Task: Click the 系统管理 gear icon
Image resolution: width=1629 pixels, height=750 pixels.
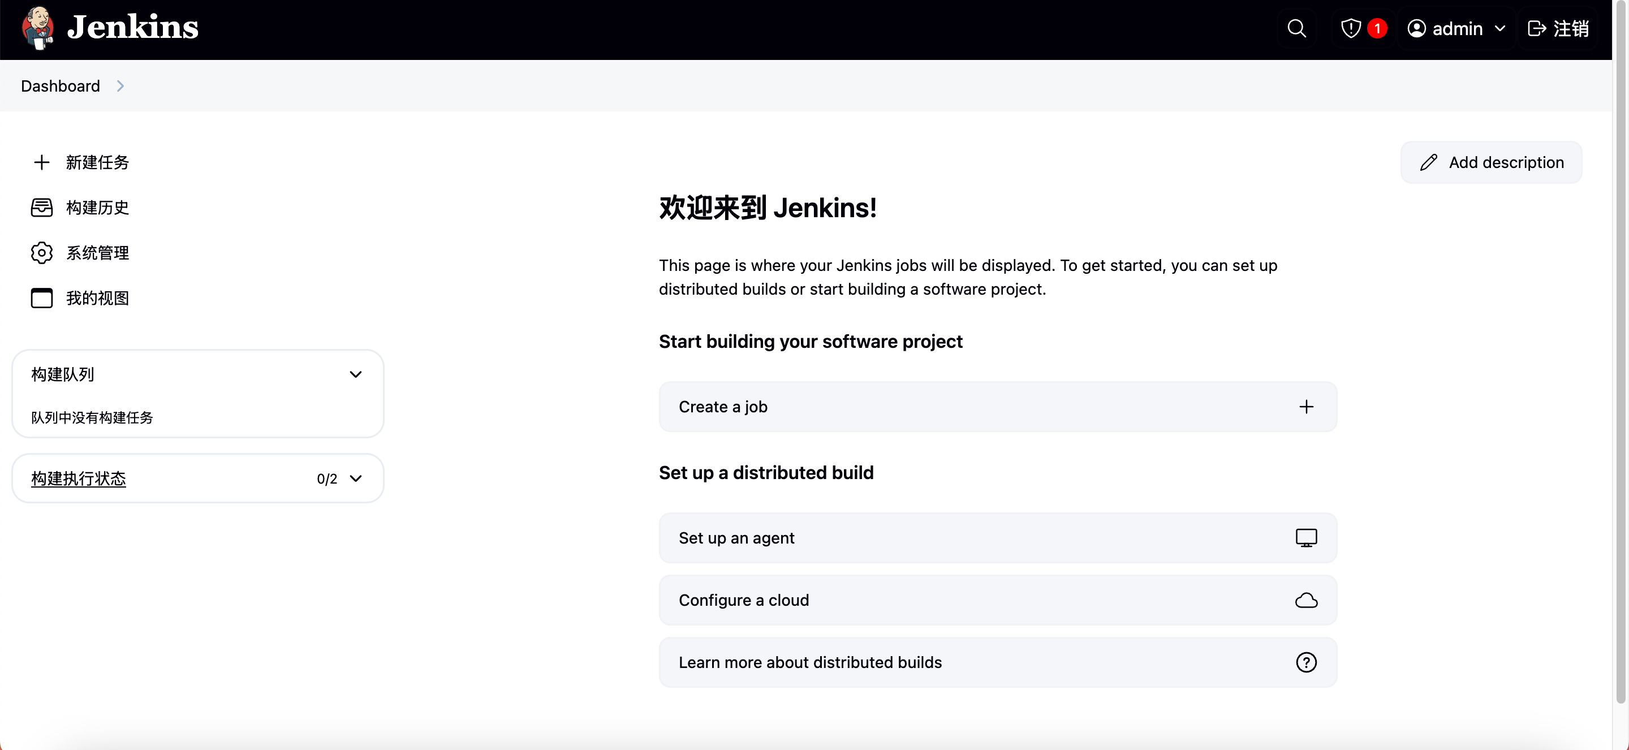Action: click(42, 253)
